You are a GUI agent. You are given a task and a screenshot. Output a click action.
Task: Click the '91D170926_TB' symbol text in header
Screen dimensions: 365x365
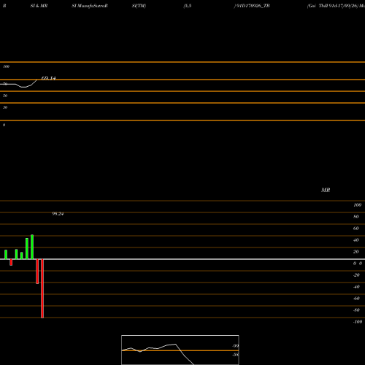click(253, 6)
